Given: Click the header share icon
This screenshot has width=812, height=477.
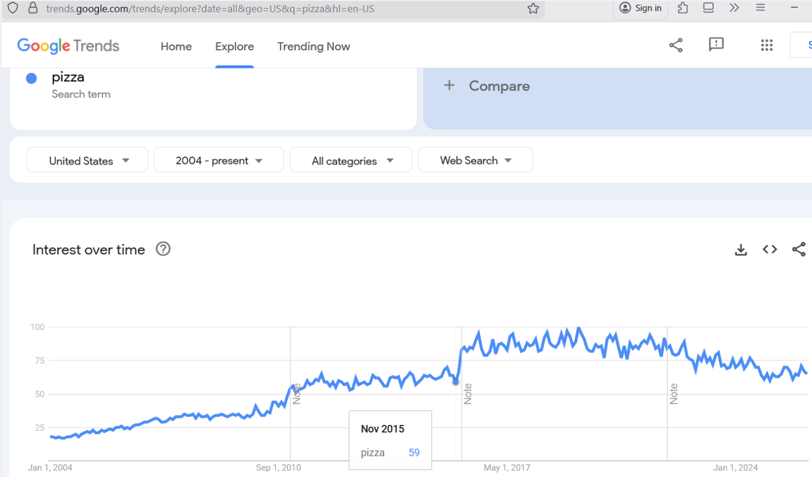Looking at the screenshot, I should click(x=676, y=45).
